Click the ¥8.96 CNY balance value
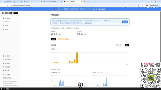 click(x=56, y=34)
